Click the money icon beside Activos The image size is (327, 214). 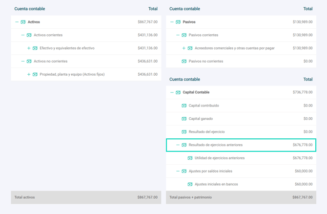[23, 22]
